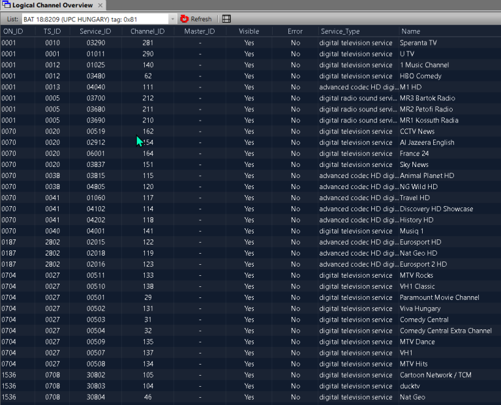Select the Musiq 1 row

coord(250,231)
